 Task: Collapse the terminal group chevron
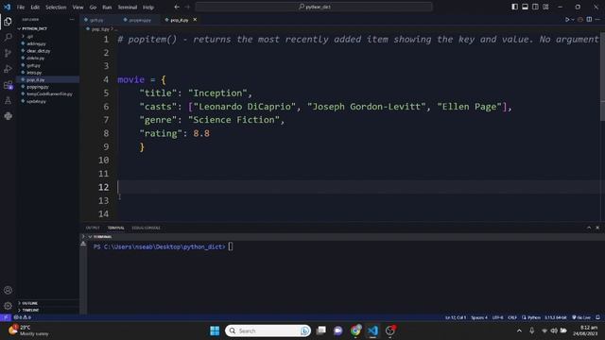click(x=90, y=237)
